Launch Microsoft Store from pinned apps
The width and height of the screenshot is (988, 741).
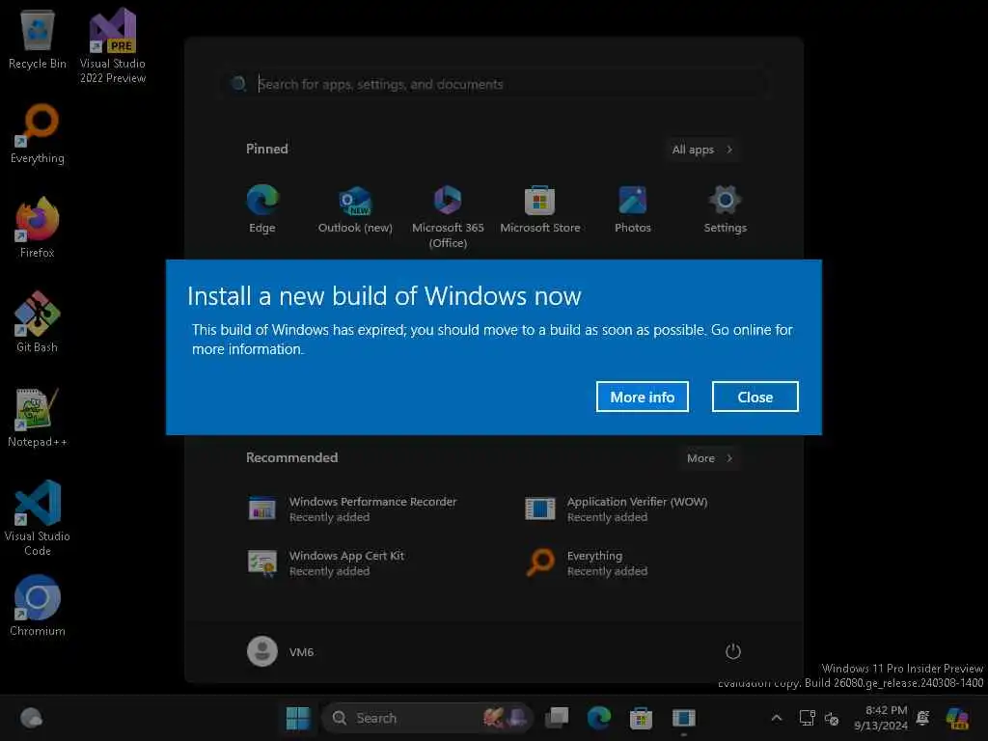(x=540, y=209)
